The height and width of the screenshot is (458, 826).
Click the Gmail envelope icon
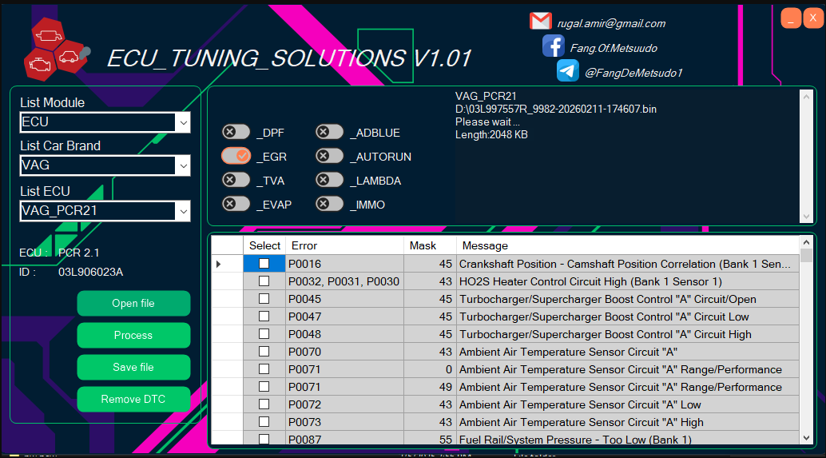tap(541, 22)
